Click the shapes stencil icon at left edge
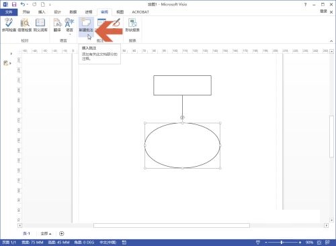The height and width of the screenshot is (246, 336). point(6,63)
